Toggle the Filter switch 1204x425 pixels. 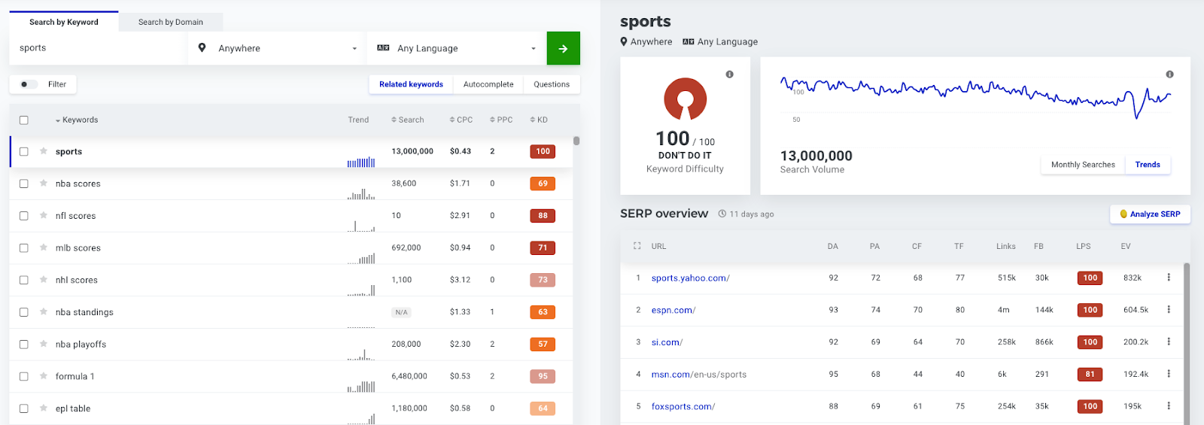point(28,84)
